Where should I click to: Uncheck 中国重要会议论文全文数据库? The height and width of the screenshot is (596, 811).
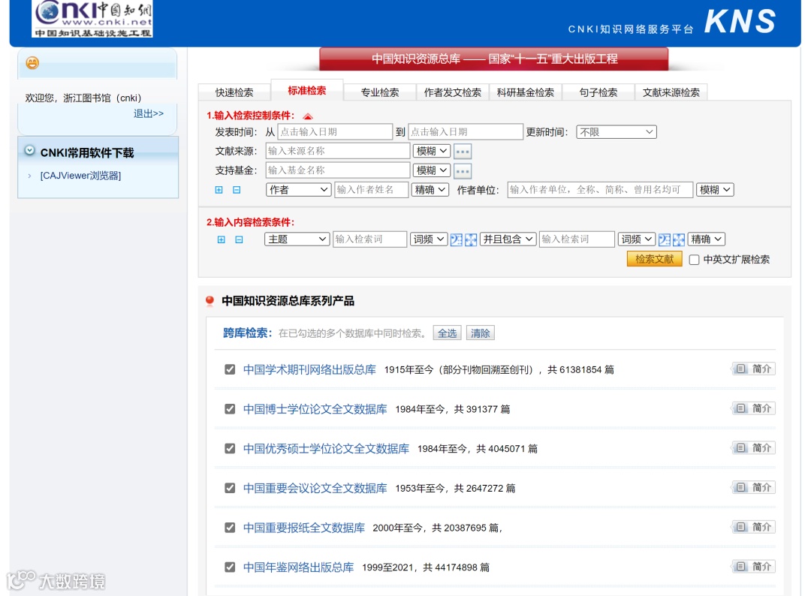point(231,488)
